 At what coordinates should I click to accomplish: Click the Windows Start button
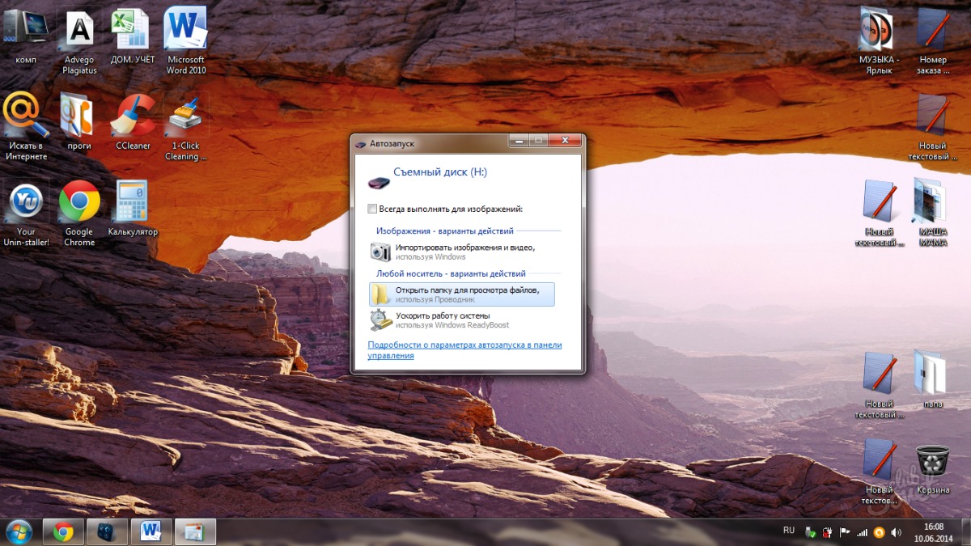pyautogui.click(x=18, y=531)
